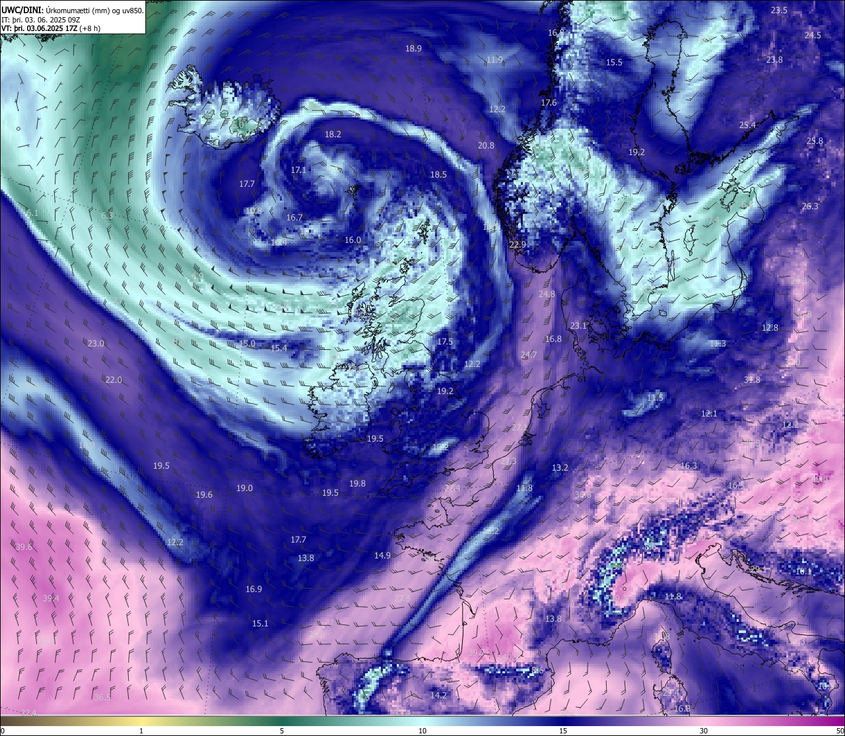The height and width of the screenshot is (736, 845).
Task: Click the colorbar tick label 10
Action: click(x=422, y=731)
